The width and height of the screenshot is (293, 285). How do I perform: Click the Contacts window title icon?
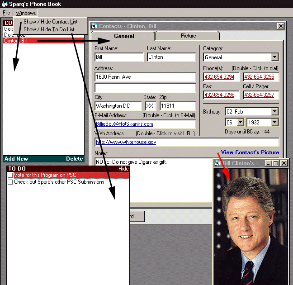pos(95,26)
